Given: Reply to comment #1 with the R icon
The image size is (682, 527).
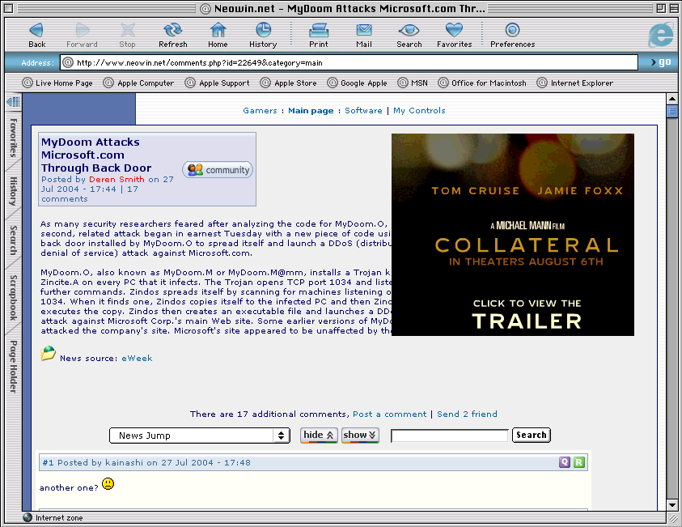Looking at the screenshot, I should click(x=579, y=462).
